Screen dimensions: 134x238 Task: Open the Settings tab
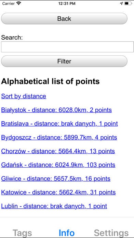click(x=111, y=233)
